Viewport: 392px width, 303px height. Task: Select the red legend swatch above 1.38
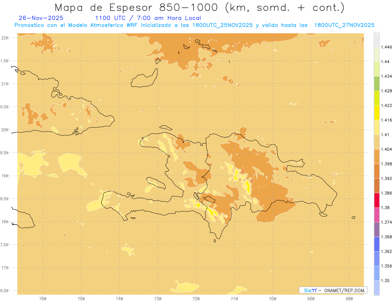click(377, 200)
